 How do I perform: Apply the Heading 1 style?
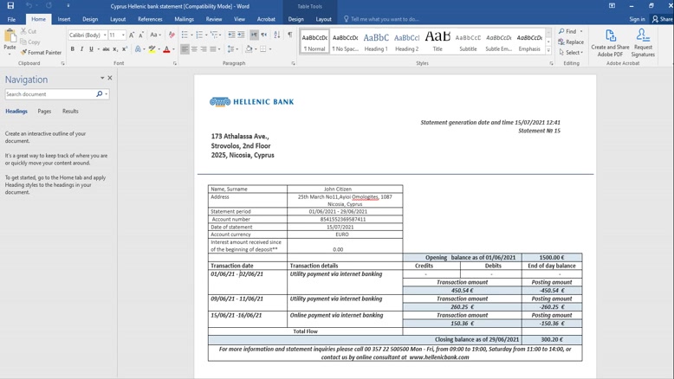point(376,41)
